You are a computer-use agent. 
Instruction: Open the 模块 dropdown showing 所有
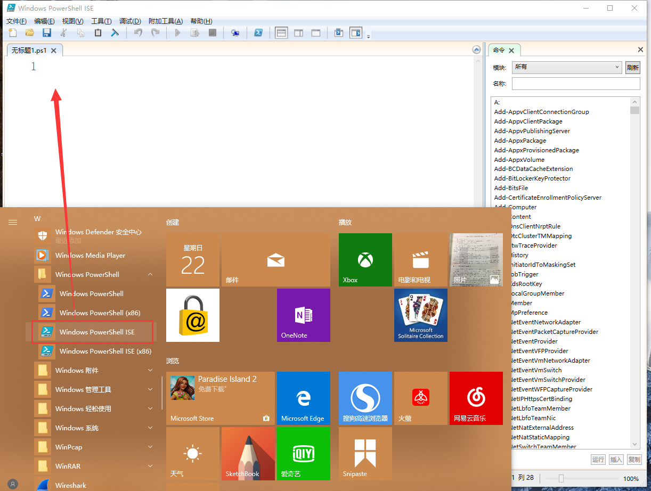click(x=567, y=67)
